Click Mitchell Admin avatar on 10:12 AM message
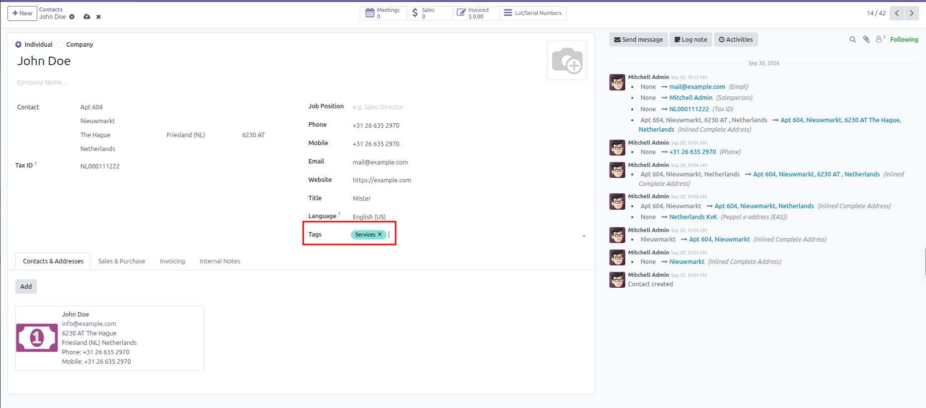This screenshot has height=408, width=926. [x=617, y=82]
